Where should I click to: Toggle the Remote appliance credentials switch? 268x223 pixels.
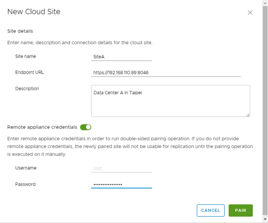pyautogui.click(x=86, y=127)
